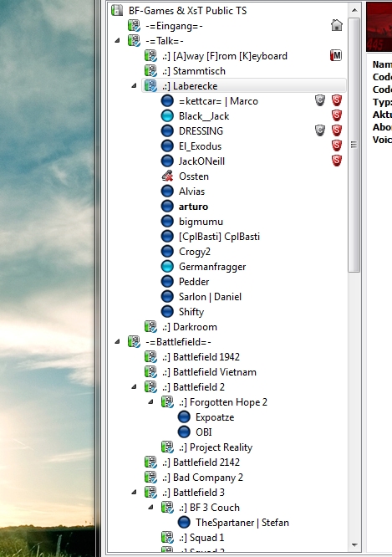
Task: Click the grey shield badge next to kettcar Marco
Action: pyautogui.click(x=320, y=100)
